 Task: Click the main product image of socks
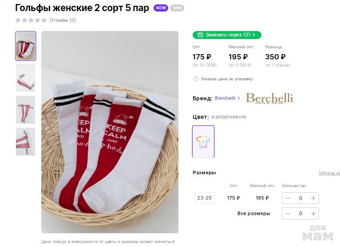(x=110, y=132)
